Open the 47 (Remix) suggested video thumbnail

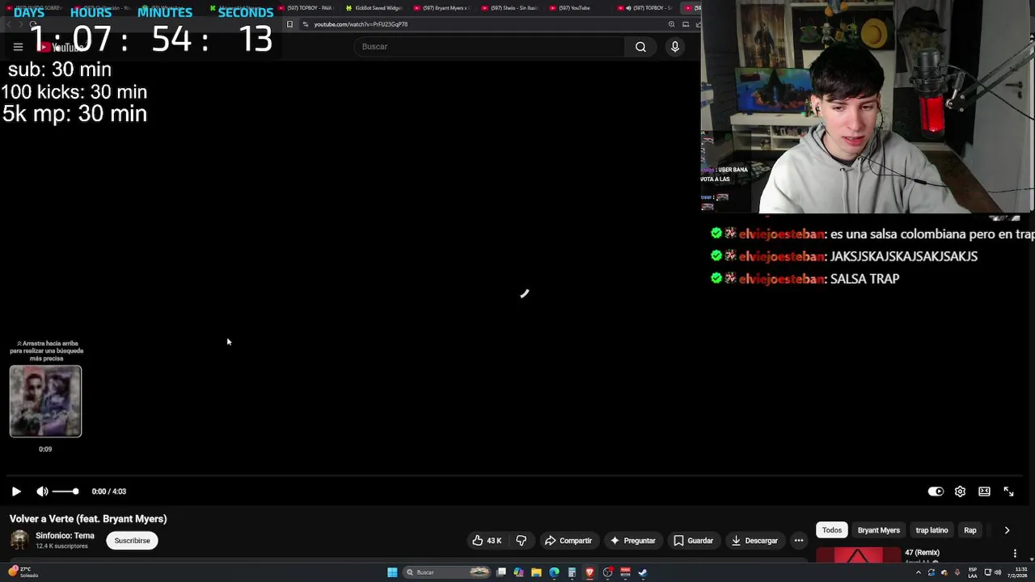[x=858, y=555]
